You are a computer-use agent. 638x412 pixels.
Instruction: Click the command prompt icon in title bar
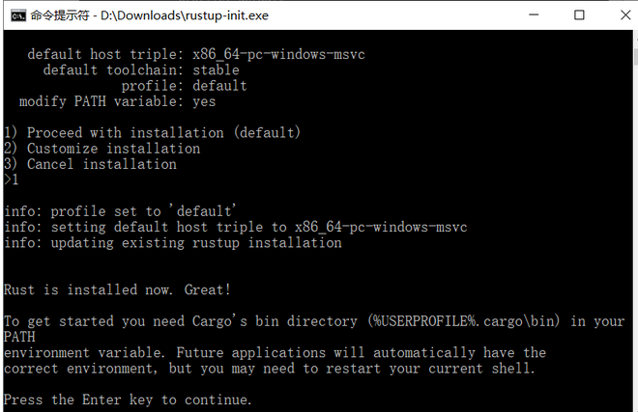point(16,15)
